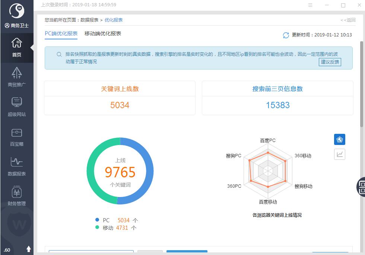Image resolution: width=365 pixels, height=255 pixels.
Task: Open the 百宝箱 toolbox
Action: [x=17, y=136]
